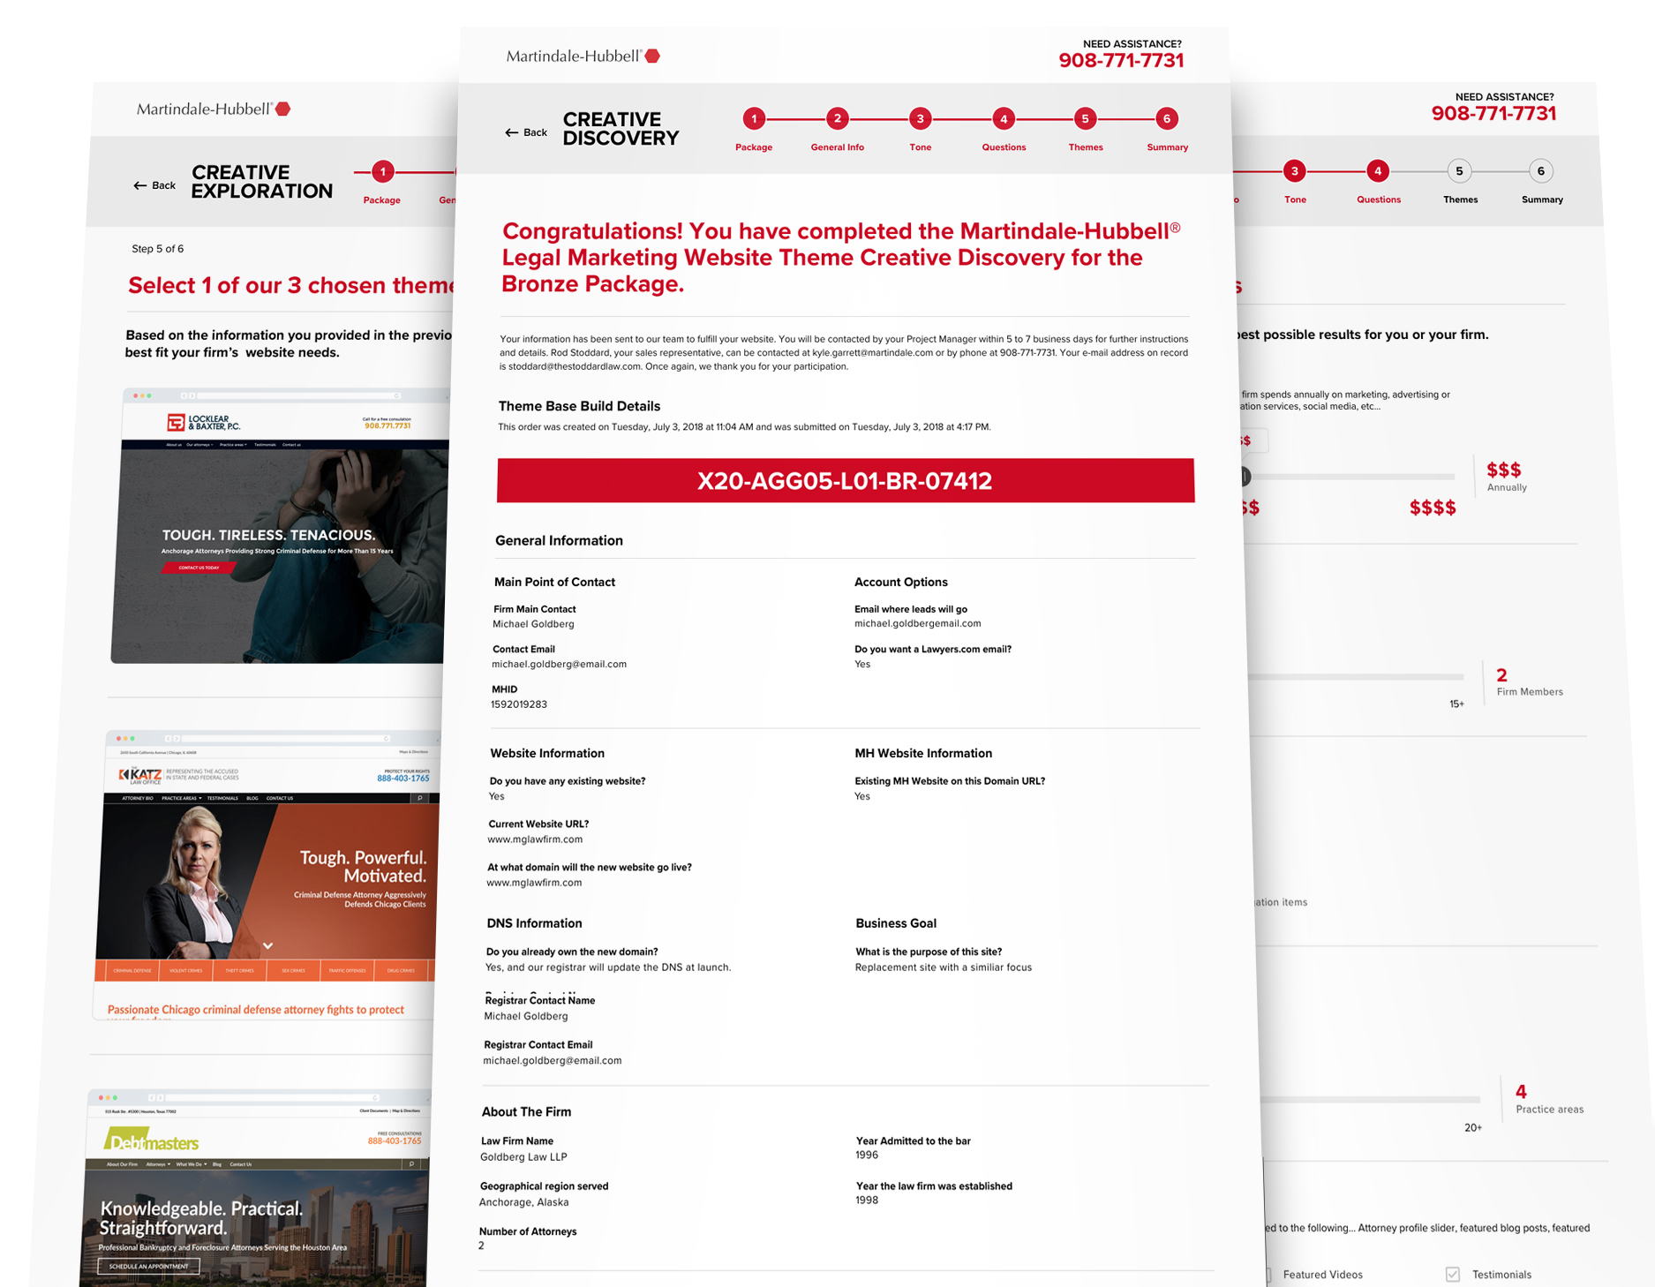Screen dimensions: 1655x1287
Task: Click the Martindale-Hubbell logo in the Creative Exploration window
Action: [214, 109]
